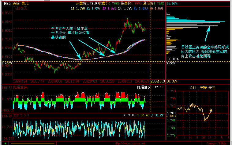Image resolution: width=232 pixels, height=145 pixels.
Task: Click the X1 1.698 value
Action: [78, 9]
